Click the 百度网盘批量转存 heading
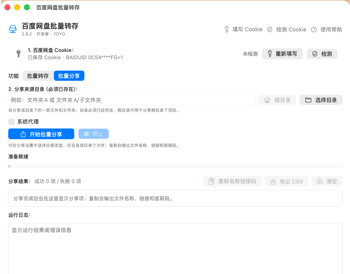The height and width of the screenshot is (274, 350). coord(50,26)
